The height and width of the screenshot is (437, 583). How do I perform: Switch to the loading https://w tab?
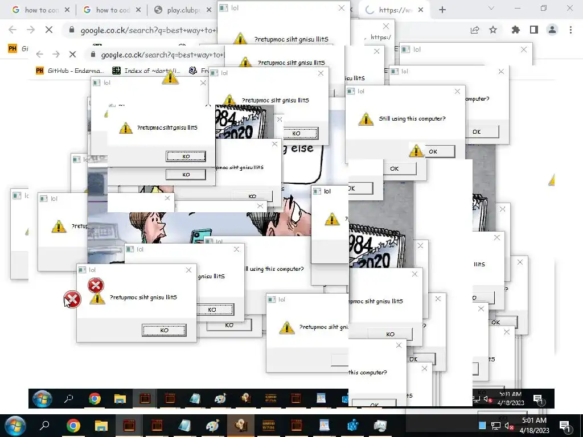click(x=395, y=10)
